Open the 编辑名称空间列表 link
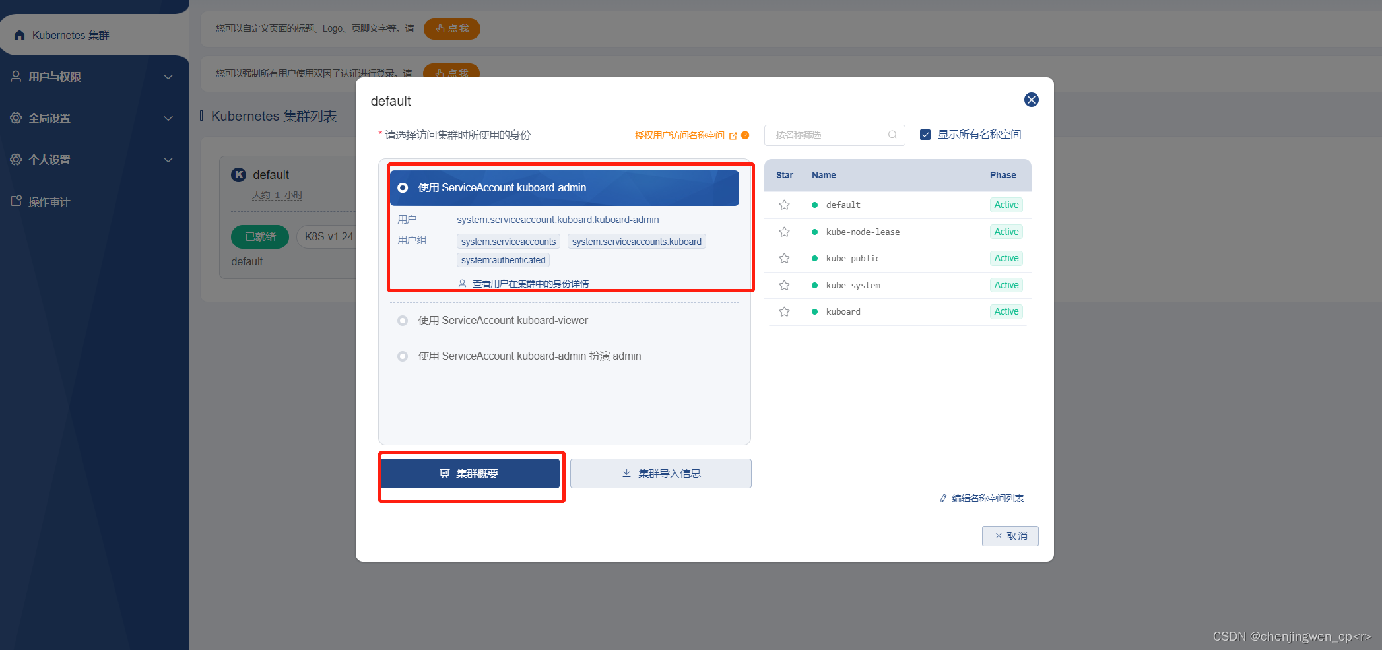Viewport: 1382px width, 650px height. (x=987, y=498)
